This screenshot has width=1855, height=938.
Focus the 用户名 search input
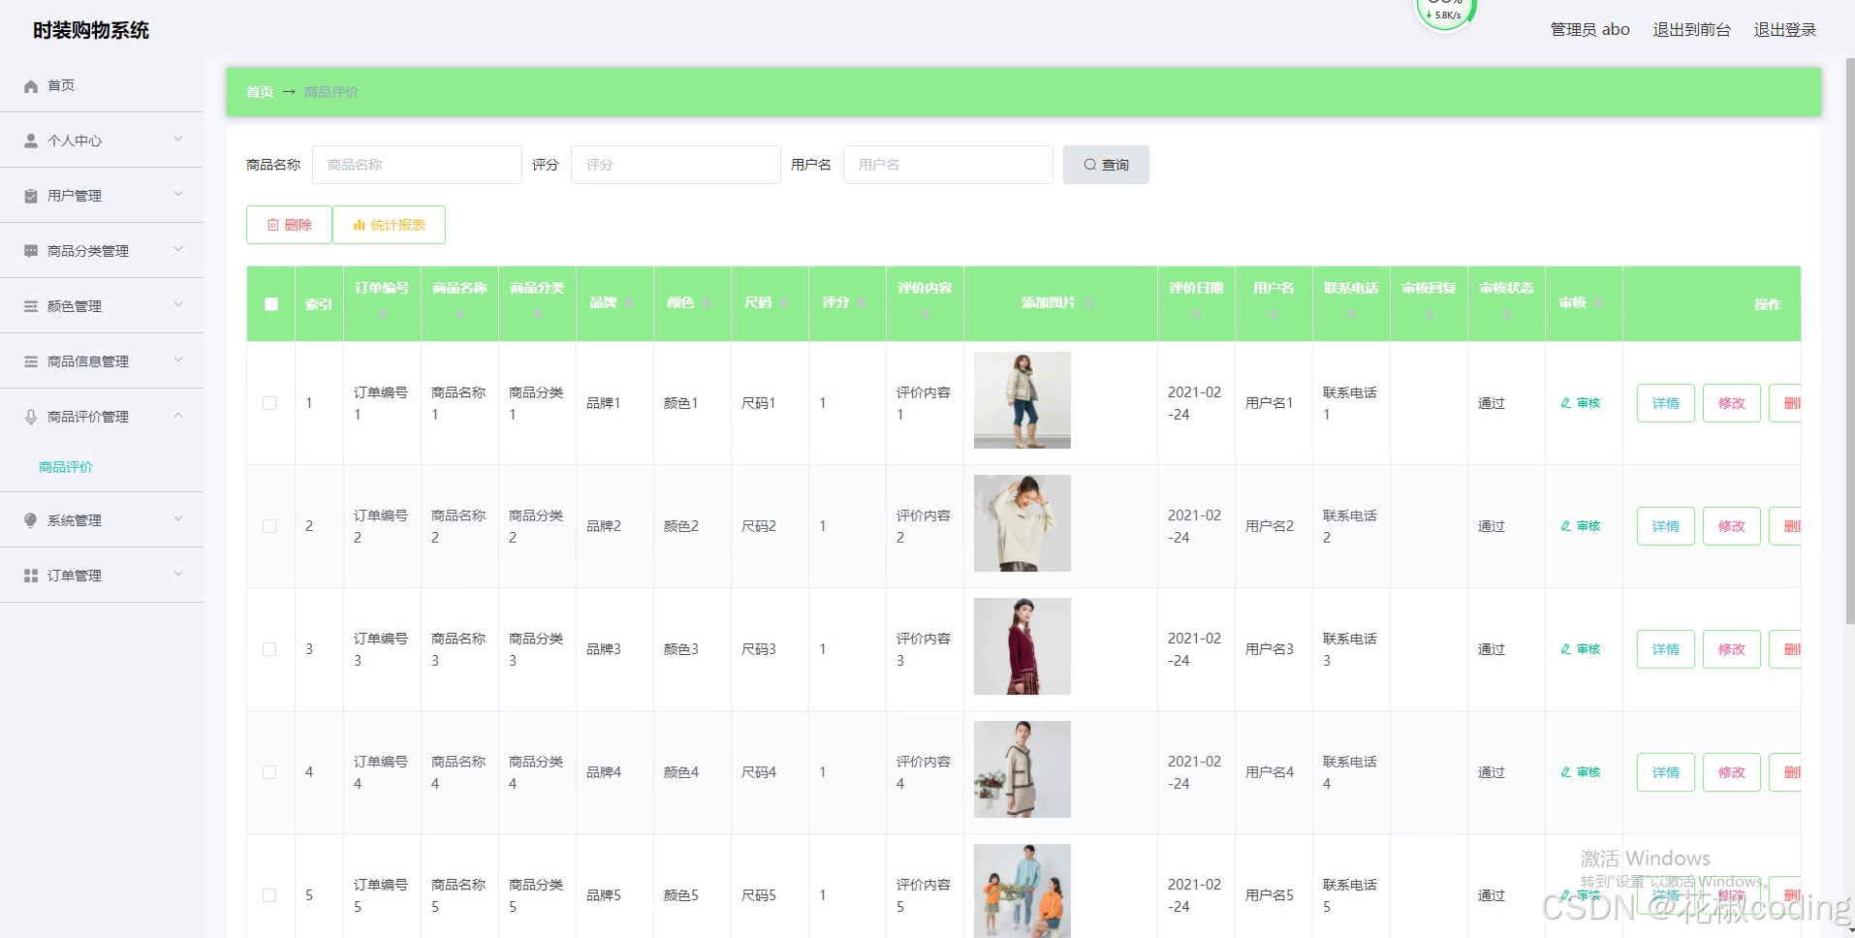pos(948,165)
